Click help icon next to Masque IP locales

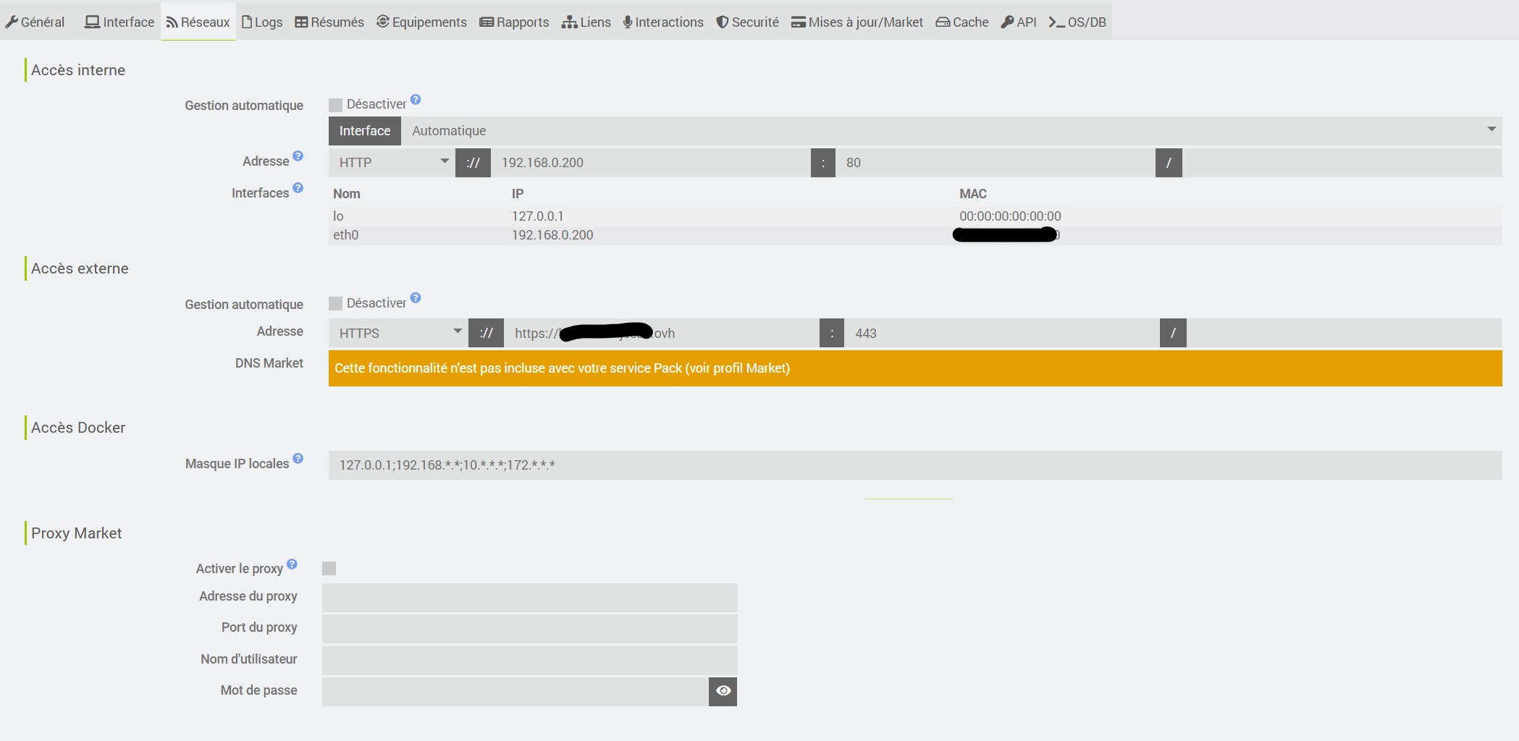[298, 459]
